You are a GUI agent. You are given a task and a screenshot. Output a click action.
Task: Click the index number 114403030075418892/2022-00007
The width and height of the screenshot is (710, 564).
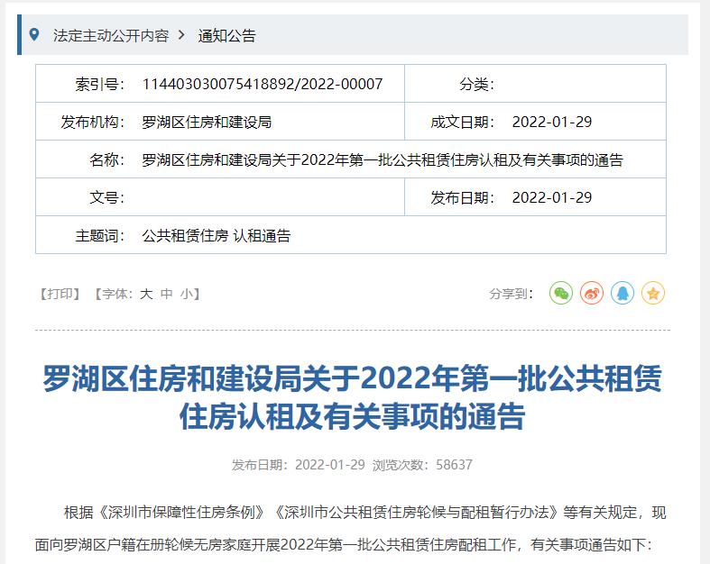point(263,84)
